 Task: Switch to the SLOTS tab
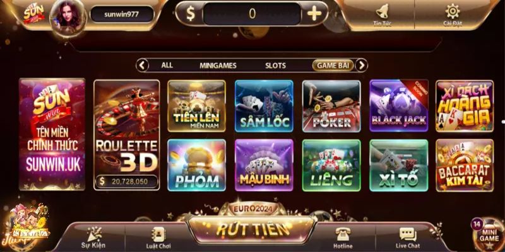(x=275, y=66)
